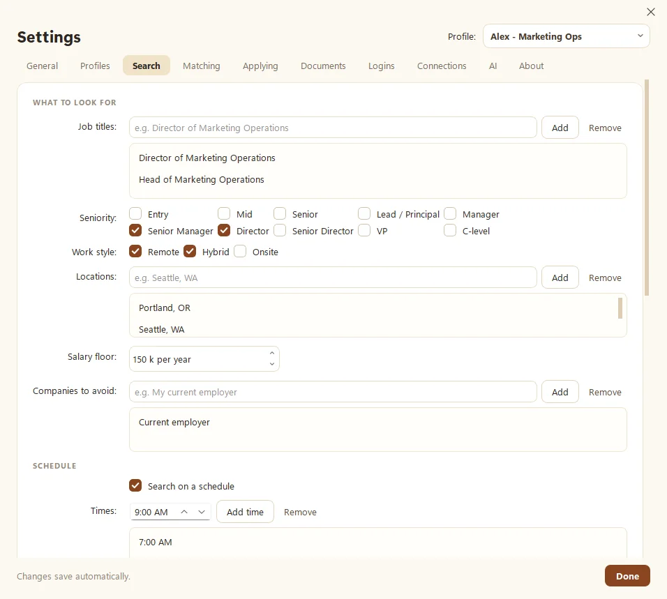The image size is (667, 599).
Task: Open the AI tab
Action: coord(493,66)
